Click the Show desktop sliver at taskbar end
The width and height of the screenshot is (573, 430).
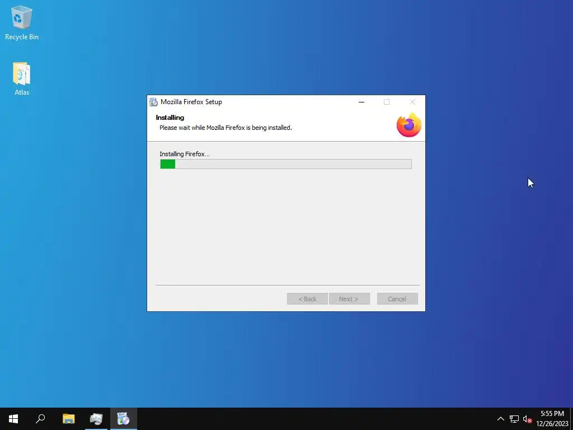click(571, 419)
